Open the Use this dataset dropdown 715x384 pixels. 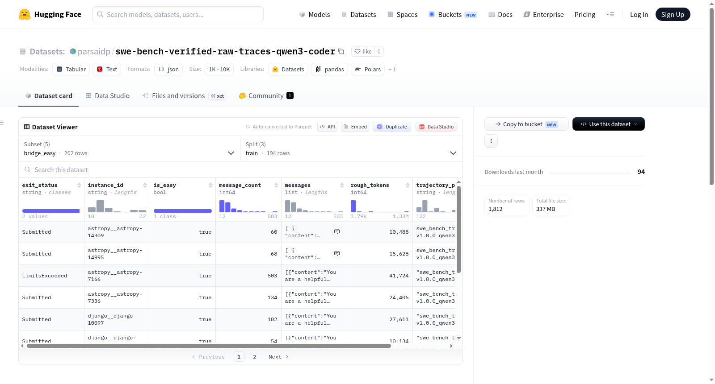pos(609,124)
